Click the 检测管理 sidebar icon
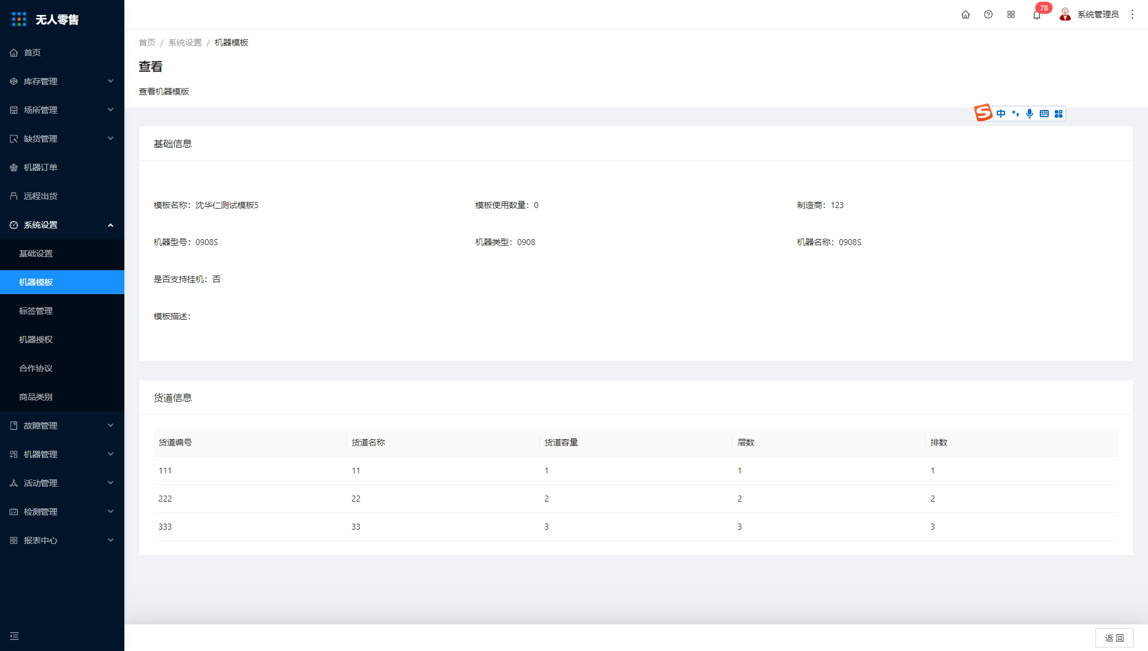 tap(14, 512)
